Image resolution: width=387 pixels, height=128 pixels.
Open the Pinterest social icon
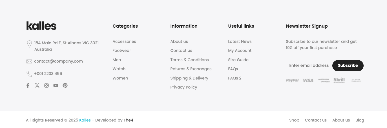pyautogui.click(x=65, y=85)
